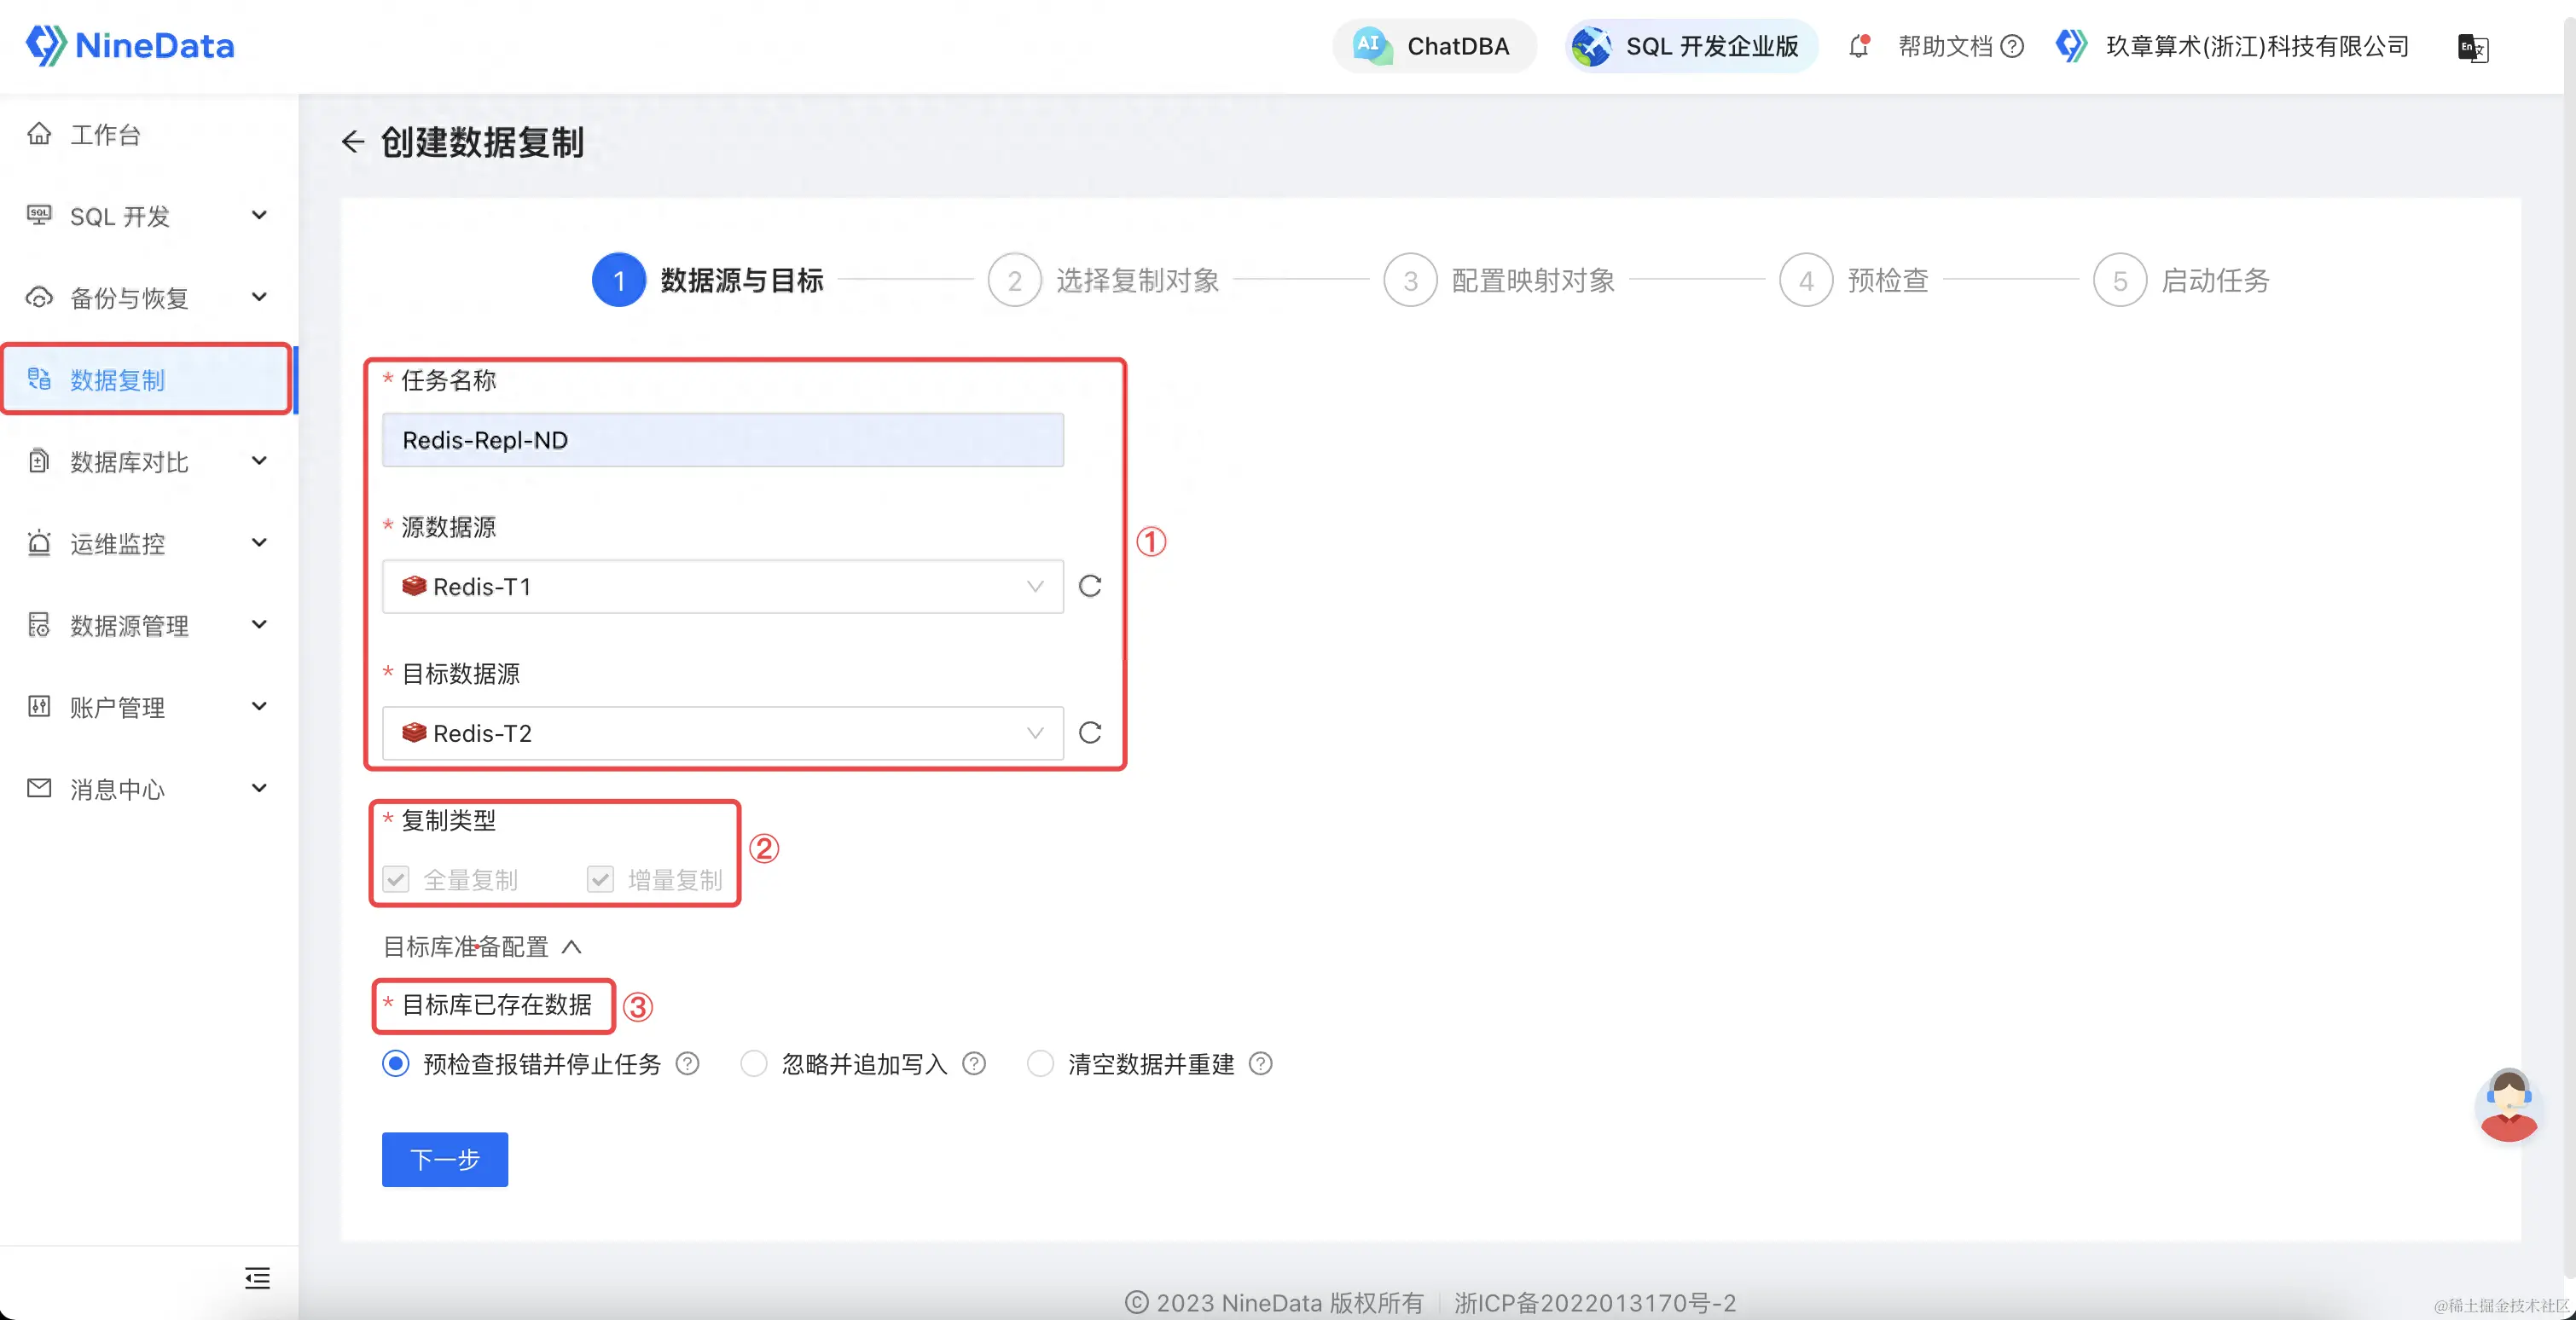Refresh the target data source list
This screenshot has height=1320, width=2576.
(1090, 733)
